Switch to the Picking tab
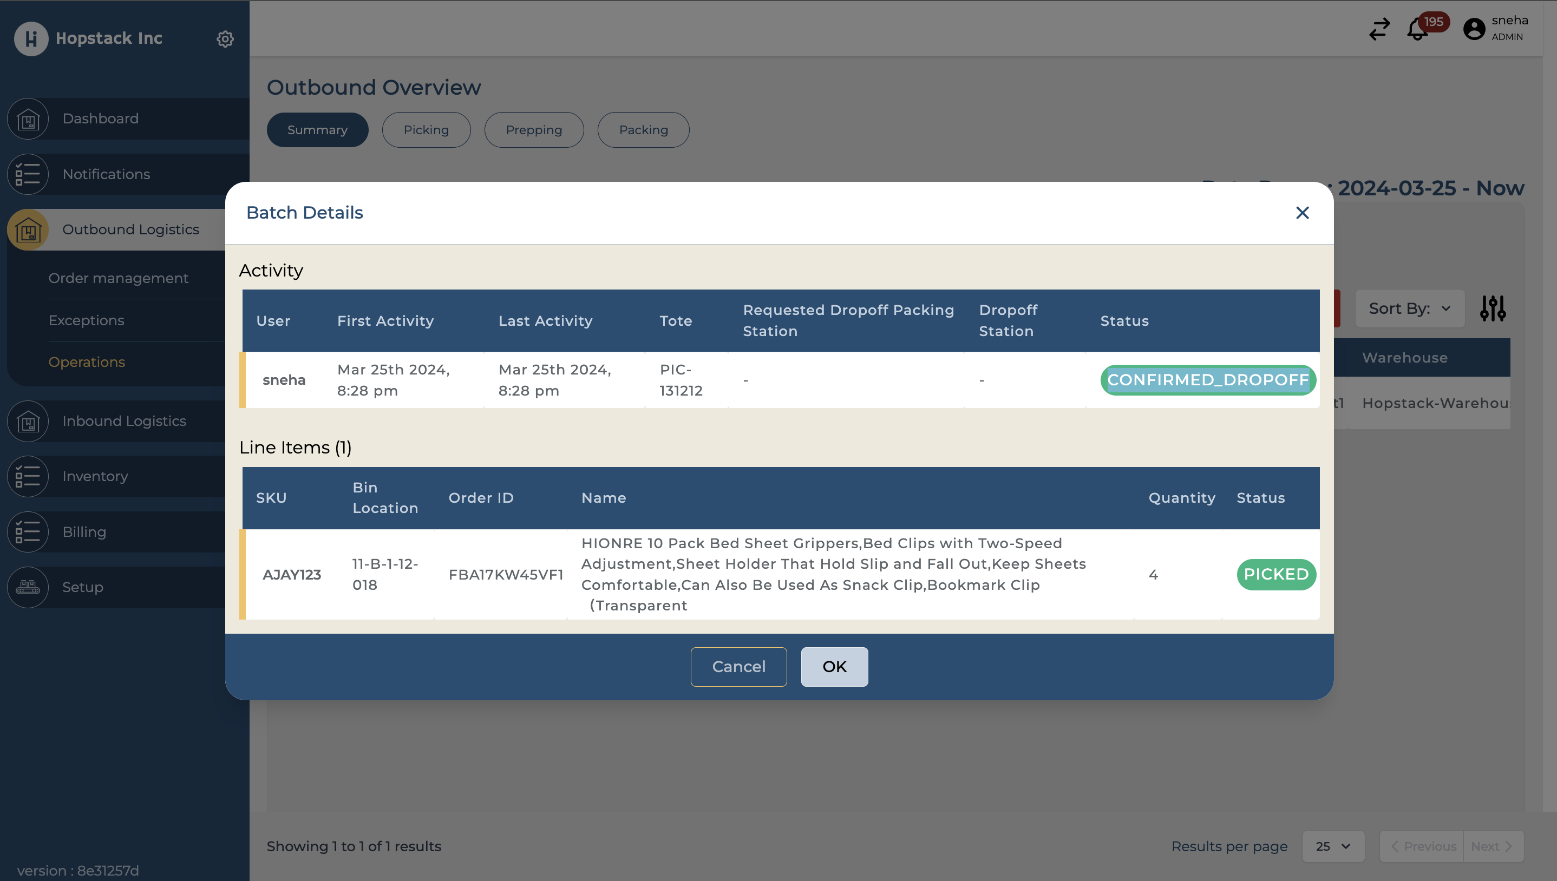Image resolution: width=1557 pixels, height=881 pixels. tap(426, 129)
